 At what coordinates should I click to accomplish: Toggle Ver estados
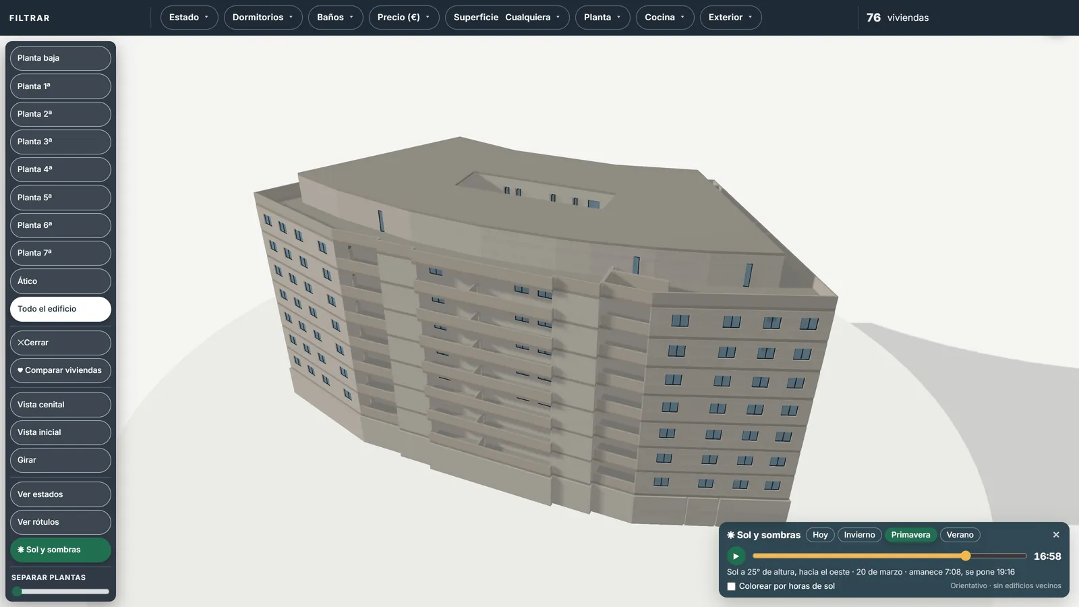pyautogui.click(x=61, y=494)
